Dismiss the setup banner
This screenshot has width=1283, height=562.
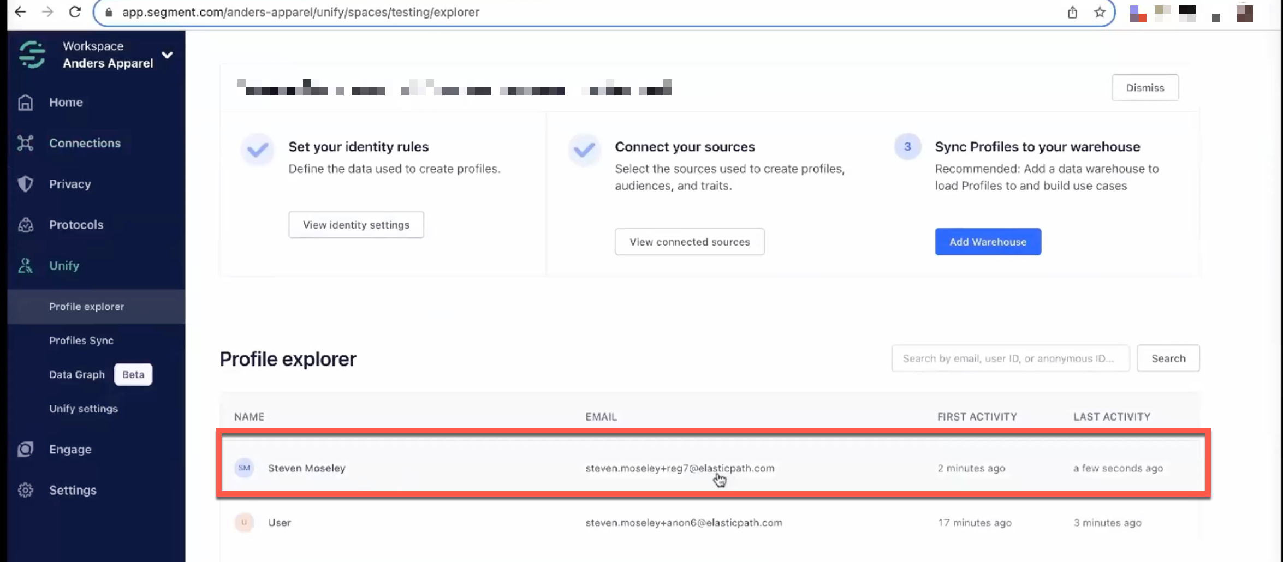[x=1145, y=87]
